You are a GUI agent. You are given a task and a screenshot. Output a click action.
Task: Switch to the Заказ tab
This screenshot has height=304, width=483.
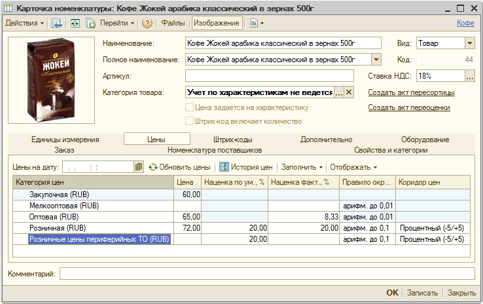pos(64,150)
